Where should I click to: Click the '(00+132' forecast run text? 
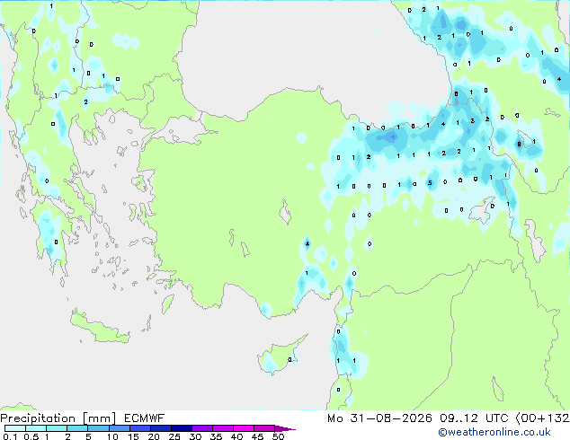[x=542, y=418]
